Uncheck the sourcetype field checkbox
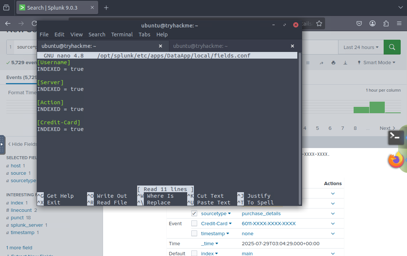This screenshot has height=256, width=407. [194, 213]
